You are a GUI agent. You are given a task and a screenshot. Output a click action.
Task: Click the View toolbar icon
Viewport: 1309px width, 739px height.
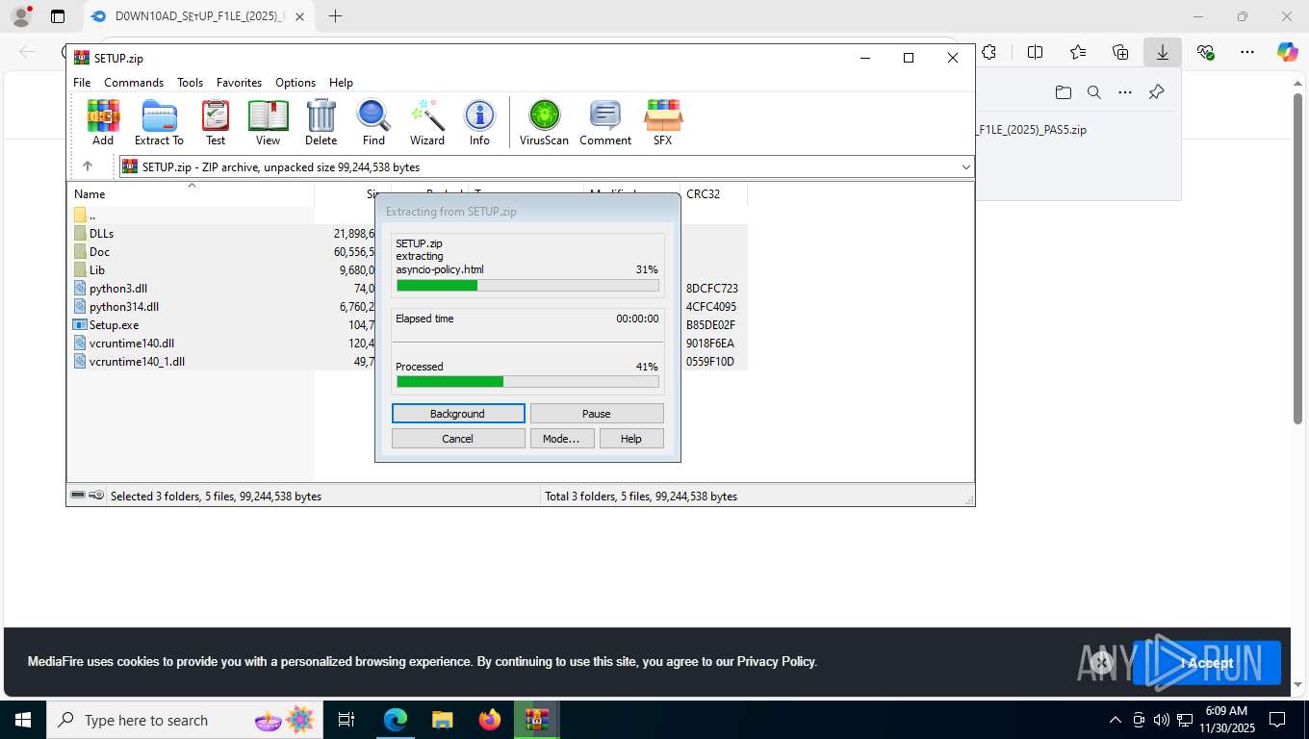point(268,122)
